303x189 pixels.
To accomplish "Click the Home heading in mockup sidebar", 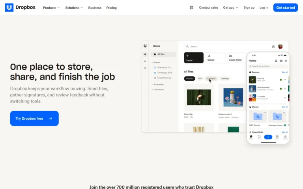I will pos(156,46).
